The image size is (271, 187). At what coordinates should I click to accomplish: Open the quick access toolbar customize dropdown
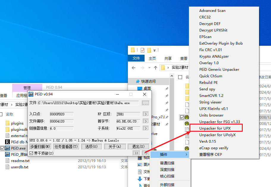(x=154, y=51)
